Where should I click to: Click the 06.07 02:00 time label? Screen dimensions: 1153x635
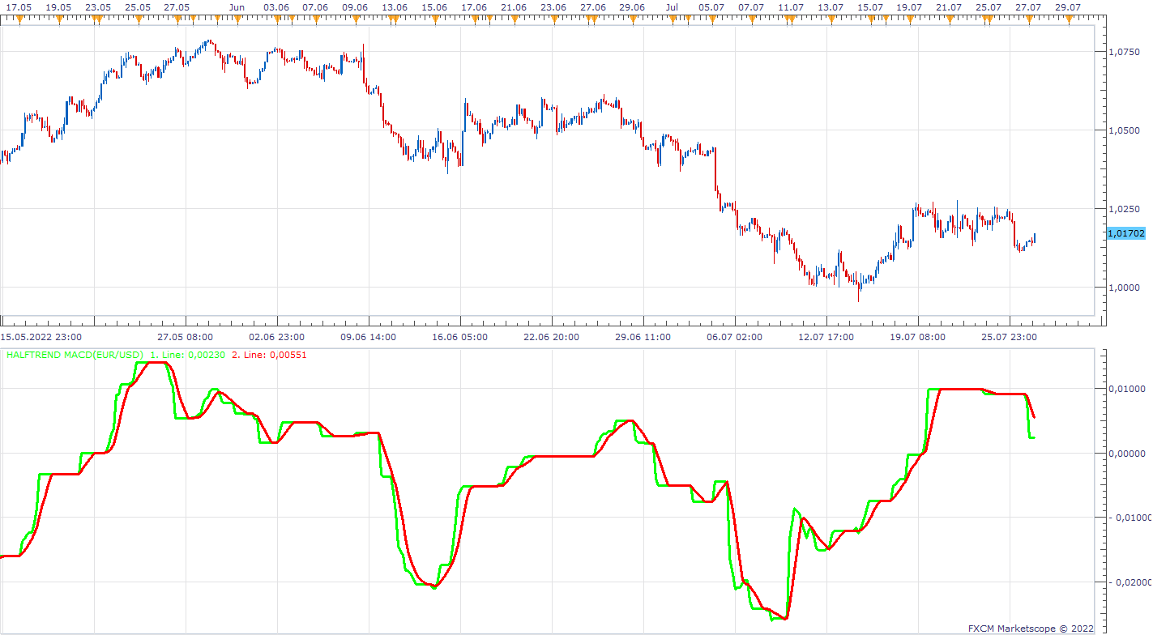734,337
